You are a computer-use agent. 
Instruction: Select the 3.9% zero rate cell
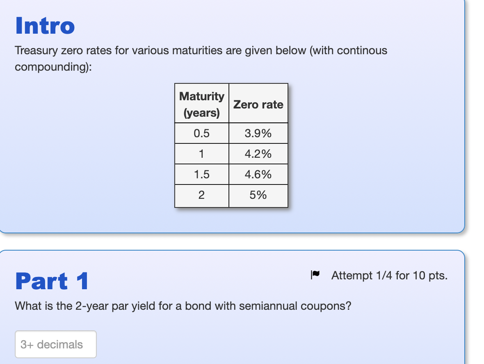[258, 133]
